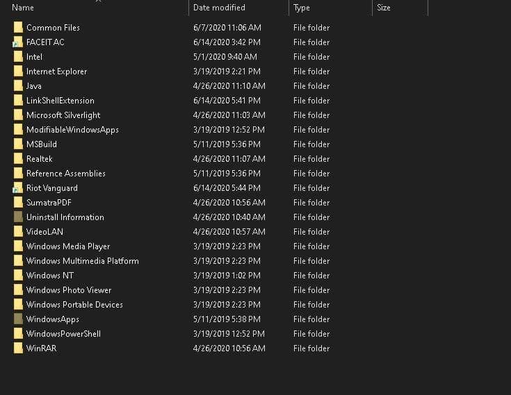Click the date 3/19/2019 1:02 PM

[227, 276]
